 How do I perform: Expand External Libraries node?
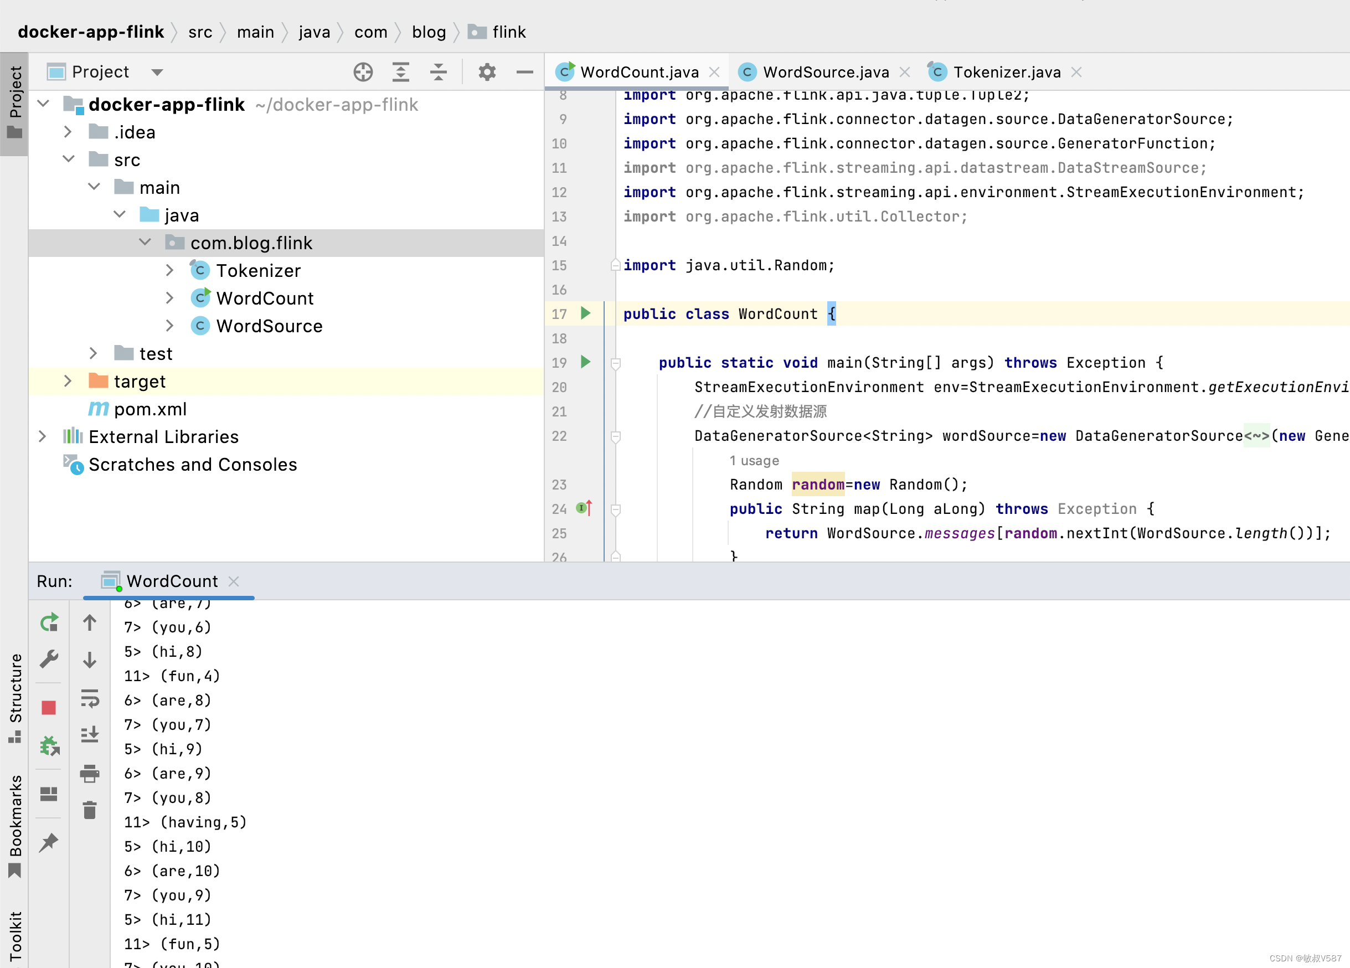click(42, 437)
